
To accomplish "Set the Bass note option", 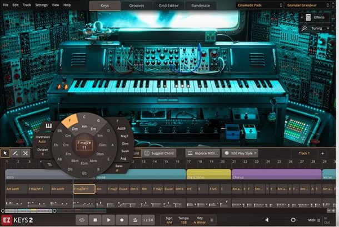I will pyautogui.click(x=119, y=168).
